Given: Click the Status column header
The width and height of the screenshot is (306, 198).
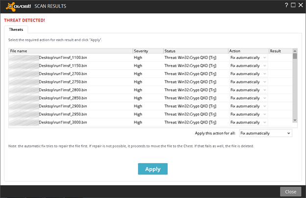Looking at the screenshot, I should [x=195, y=51].
